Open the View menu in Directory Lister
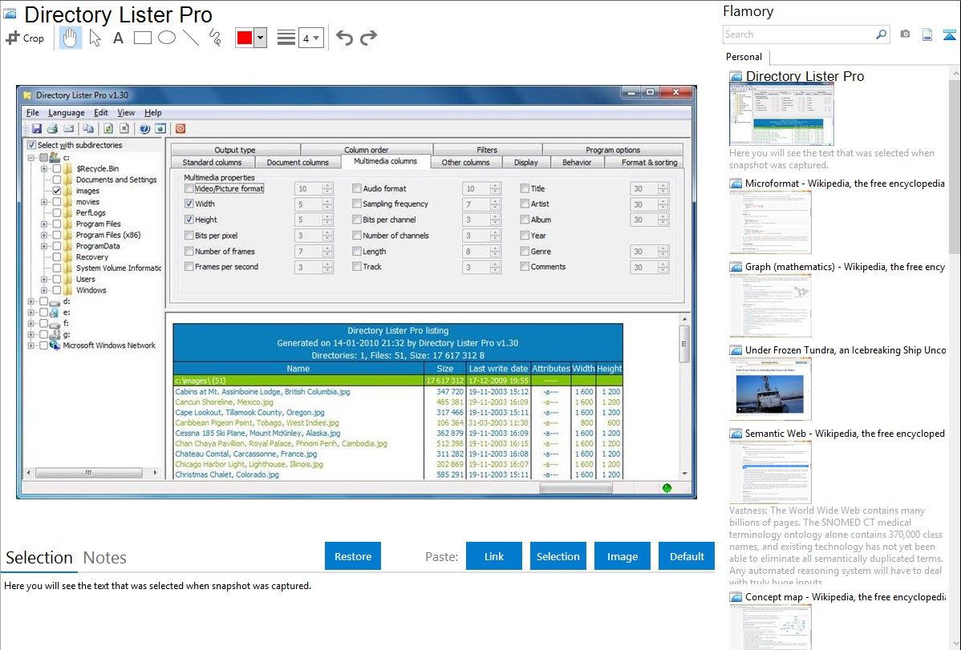 pyautogui.click(x=126, y=113)
